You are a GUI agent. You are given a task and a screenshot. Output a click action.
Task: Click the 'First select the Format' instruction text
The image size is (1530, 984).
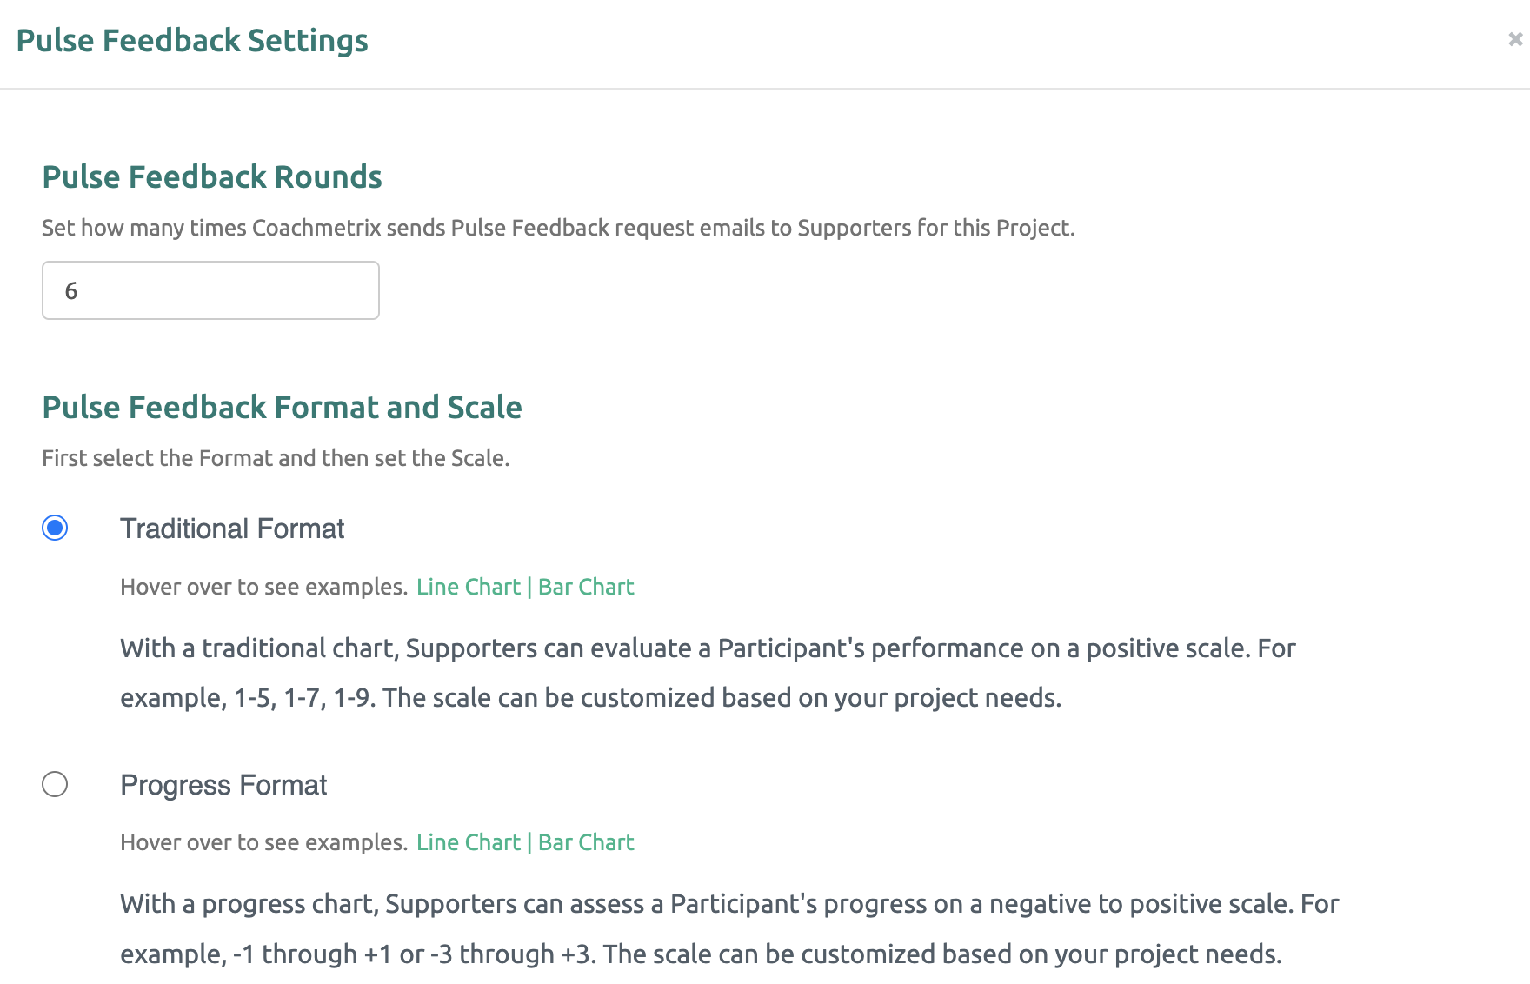tap(276, 458)
